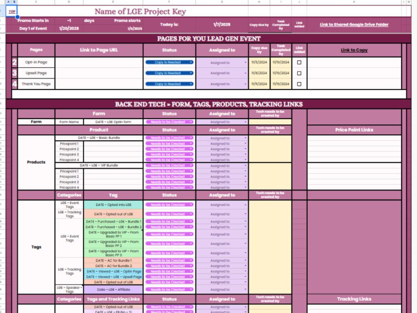Select the LGE - Speaker - Tags category cell
The height and width of the screenshot is (313, 417).
click(69, 289)
